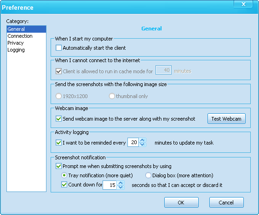Select the General category
The image size is (259, 215).
[x=26, y=29]
